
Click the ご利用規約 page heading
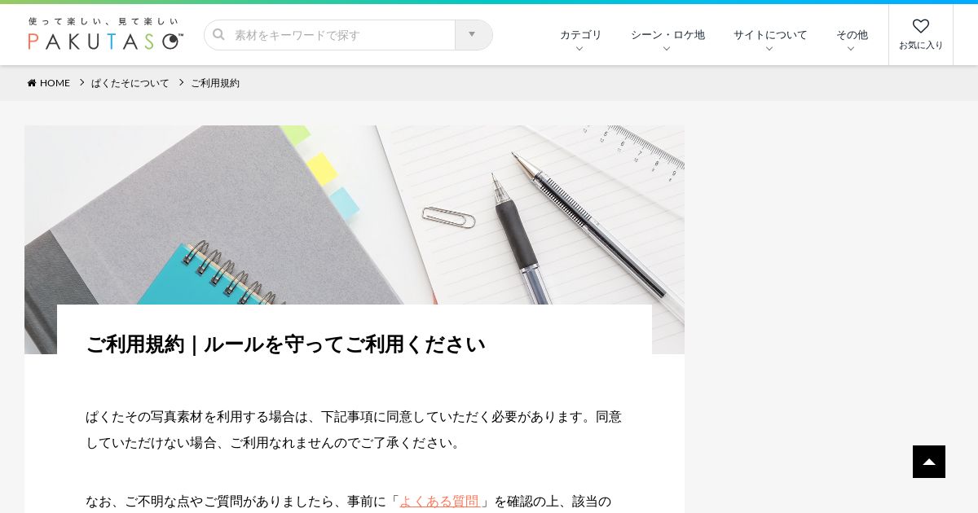[285, 344]
